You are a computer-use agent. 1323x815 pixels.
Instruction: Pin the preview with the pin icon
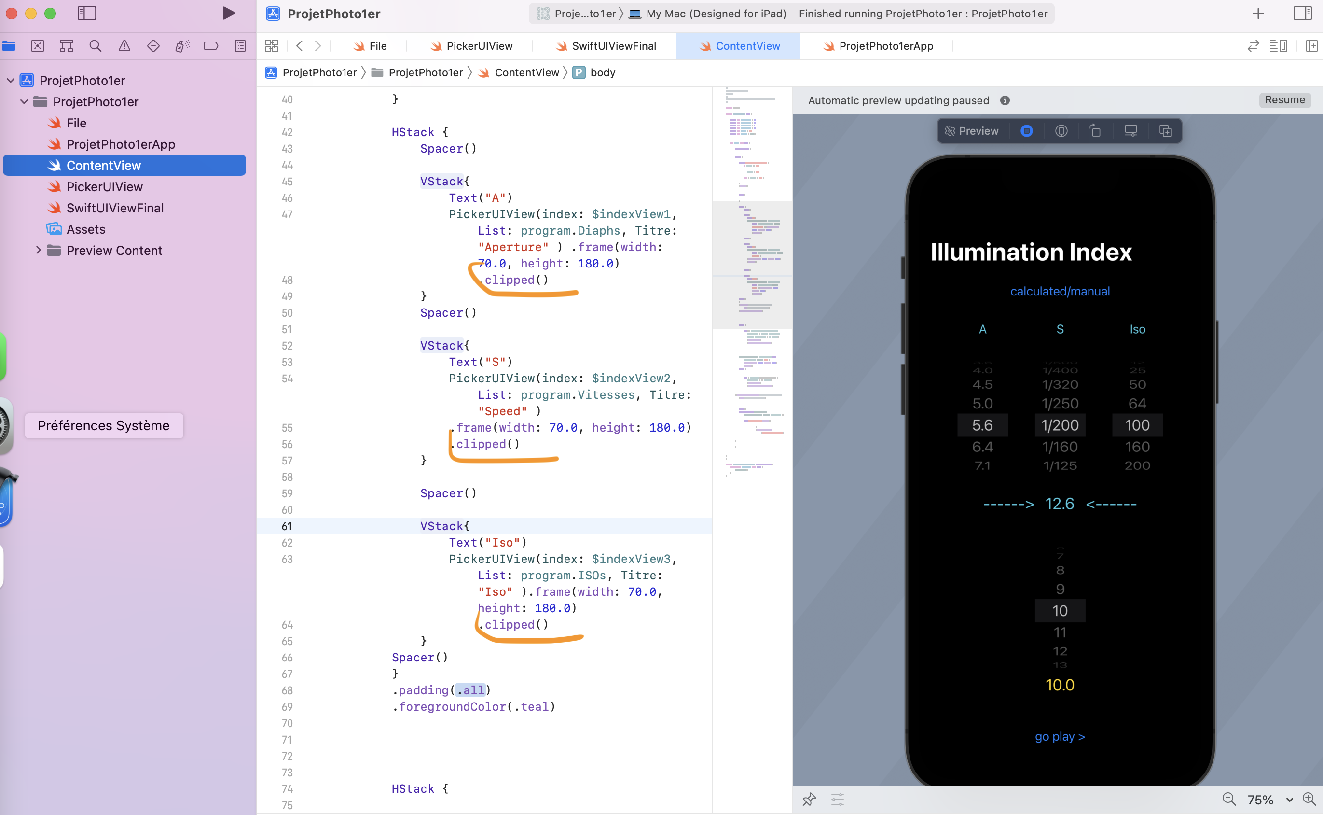[809, 799]
